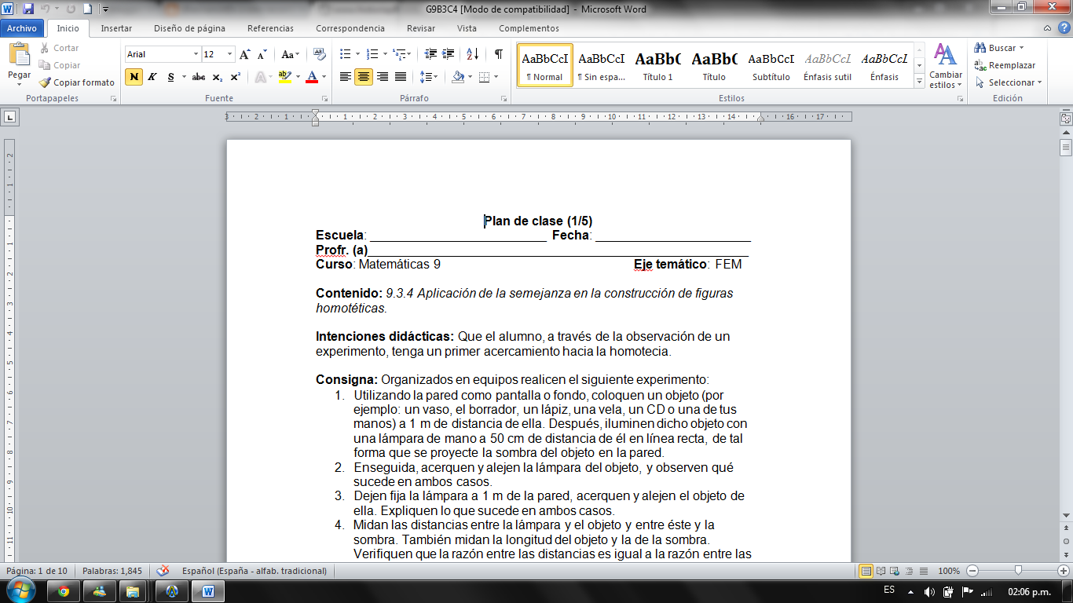Increase font size with A▲ icon
Image resolution: width=1073 pixels, height=603 pixels.
pyautogui.click(x=246, y=54)
